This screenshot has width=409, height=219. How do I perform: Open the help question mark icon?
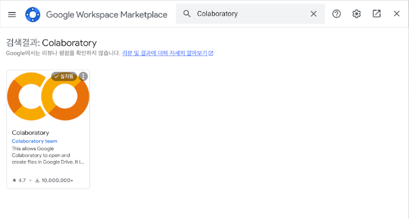click(337, 14)
